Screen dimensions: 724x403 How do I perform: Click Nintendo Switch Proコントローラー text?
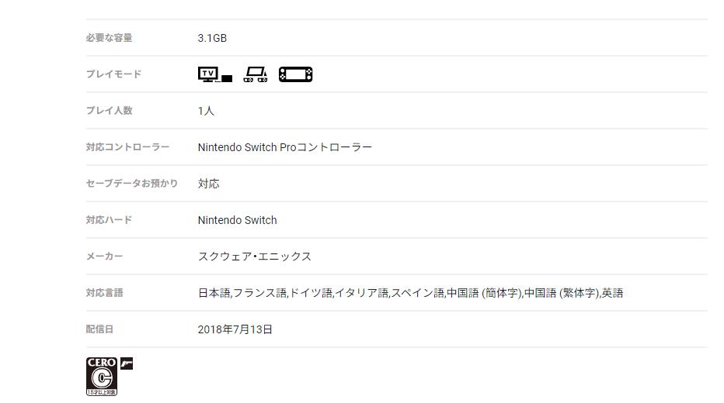point(284,147)
